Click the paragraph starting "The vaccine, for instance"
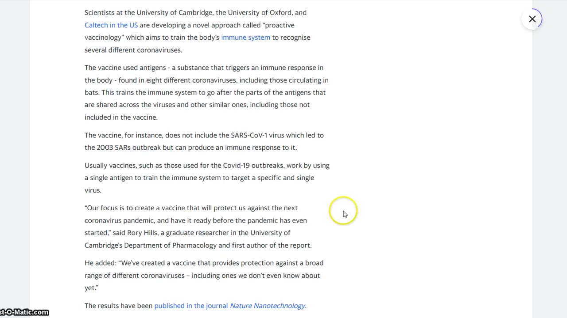Image resolution: width=567 pixels, height=318 pixels. coord(204,141)
